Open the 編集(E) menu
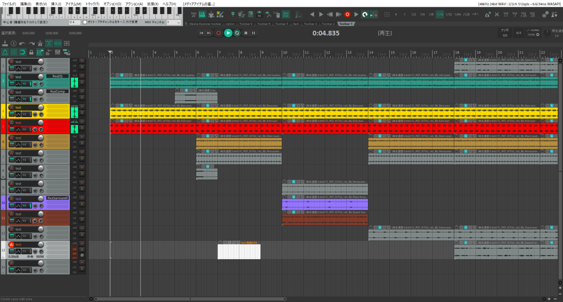 coord(26,3)
